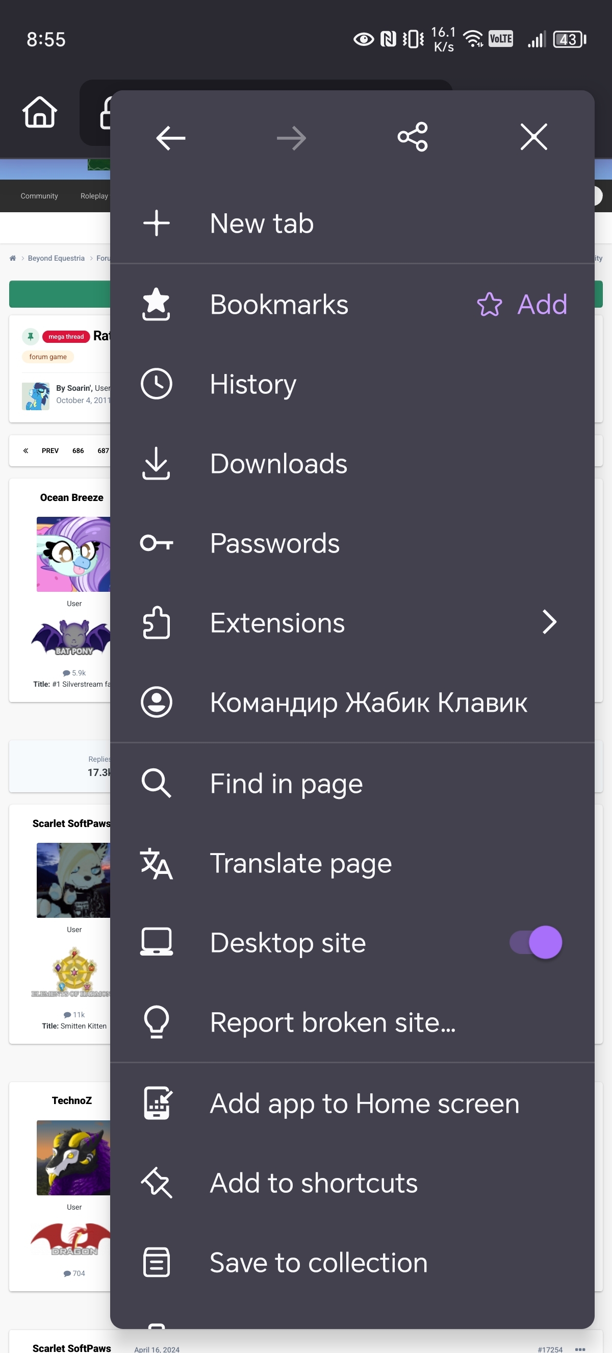
Task: Tap the Downloads arrow icon
Action: pyautogui.click(x=157, y=463)
